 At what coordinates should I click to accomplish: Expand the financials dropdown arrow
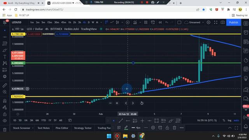pos(140,23)
